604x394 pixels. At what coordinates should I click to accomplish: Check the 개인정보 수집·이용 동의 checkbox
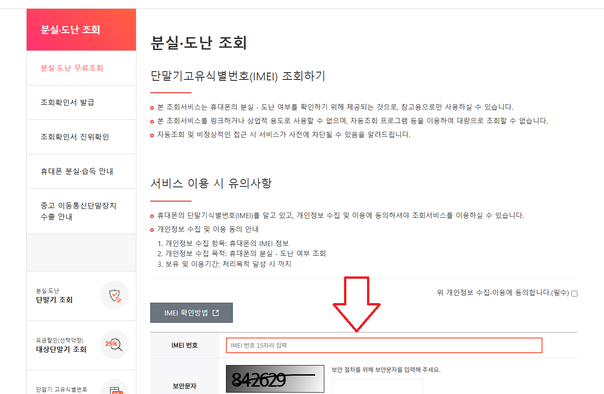[x=574, y=293]
